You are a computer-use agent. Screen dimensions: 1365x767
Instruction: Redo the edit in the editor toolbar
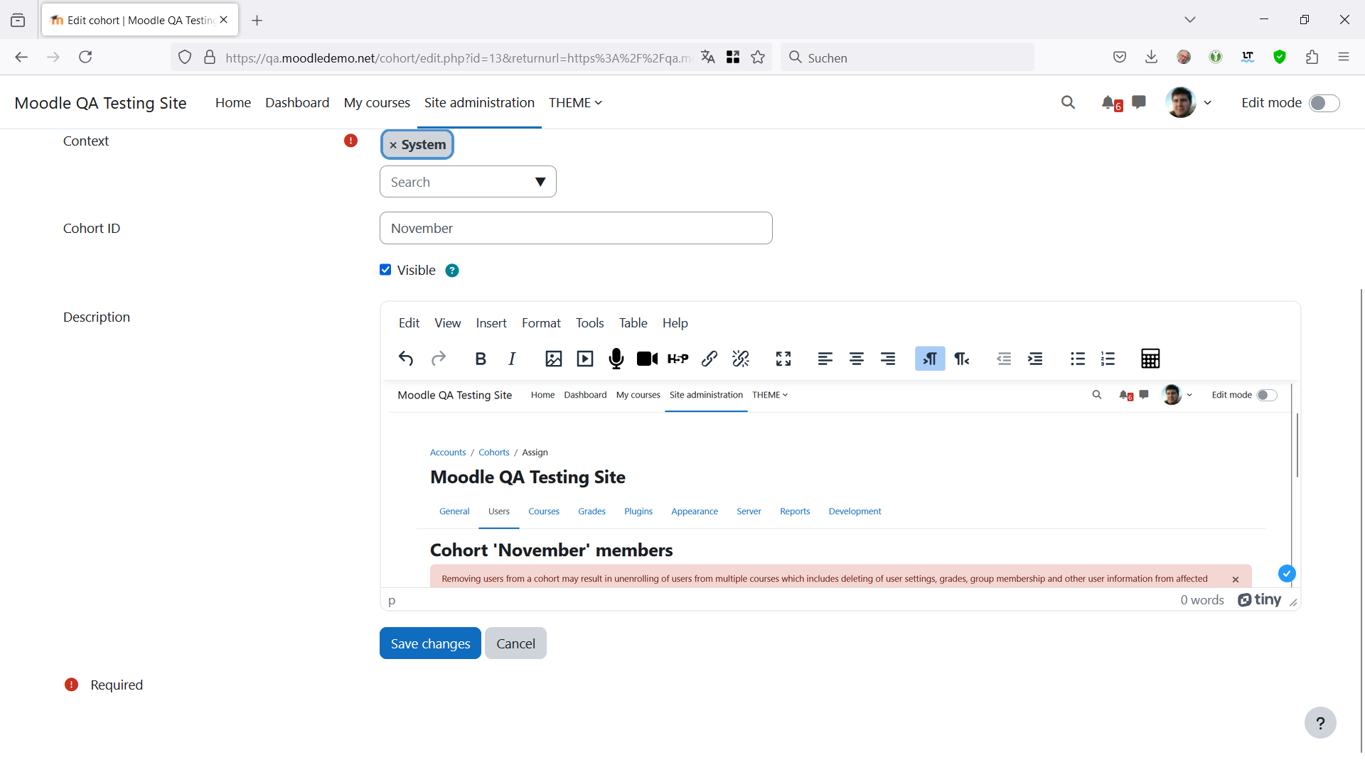pos(439,359)
